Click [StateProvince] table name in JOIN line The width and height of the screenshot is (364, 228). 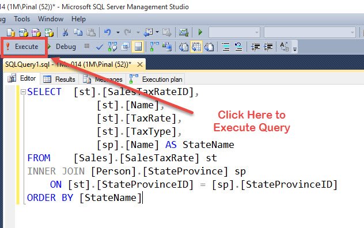click(185, 171)
